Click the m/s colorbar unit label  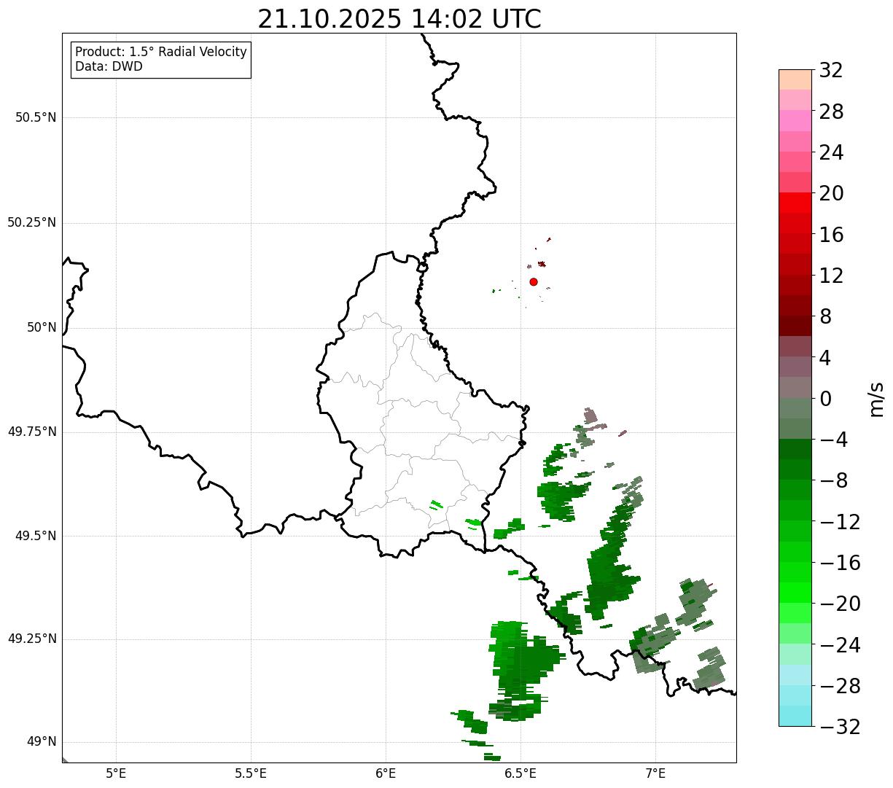tap(876, 398)
